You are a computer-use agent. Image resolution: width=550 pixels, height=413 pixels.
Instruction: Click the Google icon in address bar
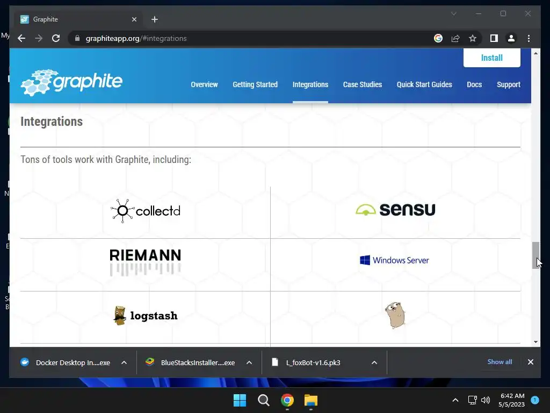(x=438, y=38)
